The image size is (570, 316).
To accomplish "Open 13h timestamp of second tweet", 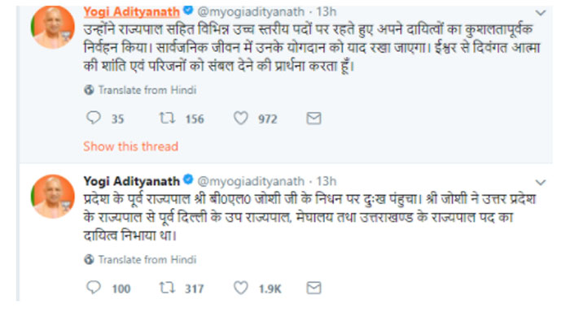I will point(326,181).
